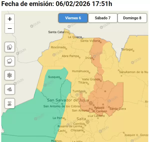Click the Humahuaca label
Viewport: 150px width, 142px height.
(x=80, y=71)
